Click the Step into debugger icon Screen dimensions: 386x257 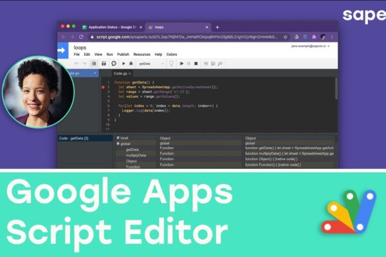tap(206, 64)
